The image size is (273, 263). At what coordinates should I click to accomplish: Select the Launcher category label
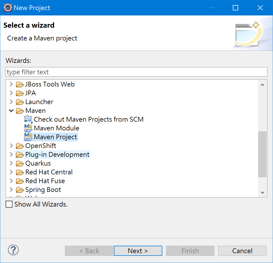[x=39, y=102]
